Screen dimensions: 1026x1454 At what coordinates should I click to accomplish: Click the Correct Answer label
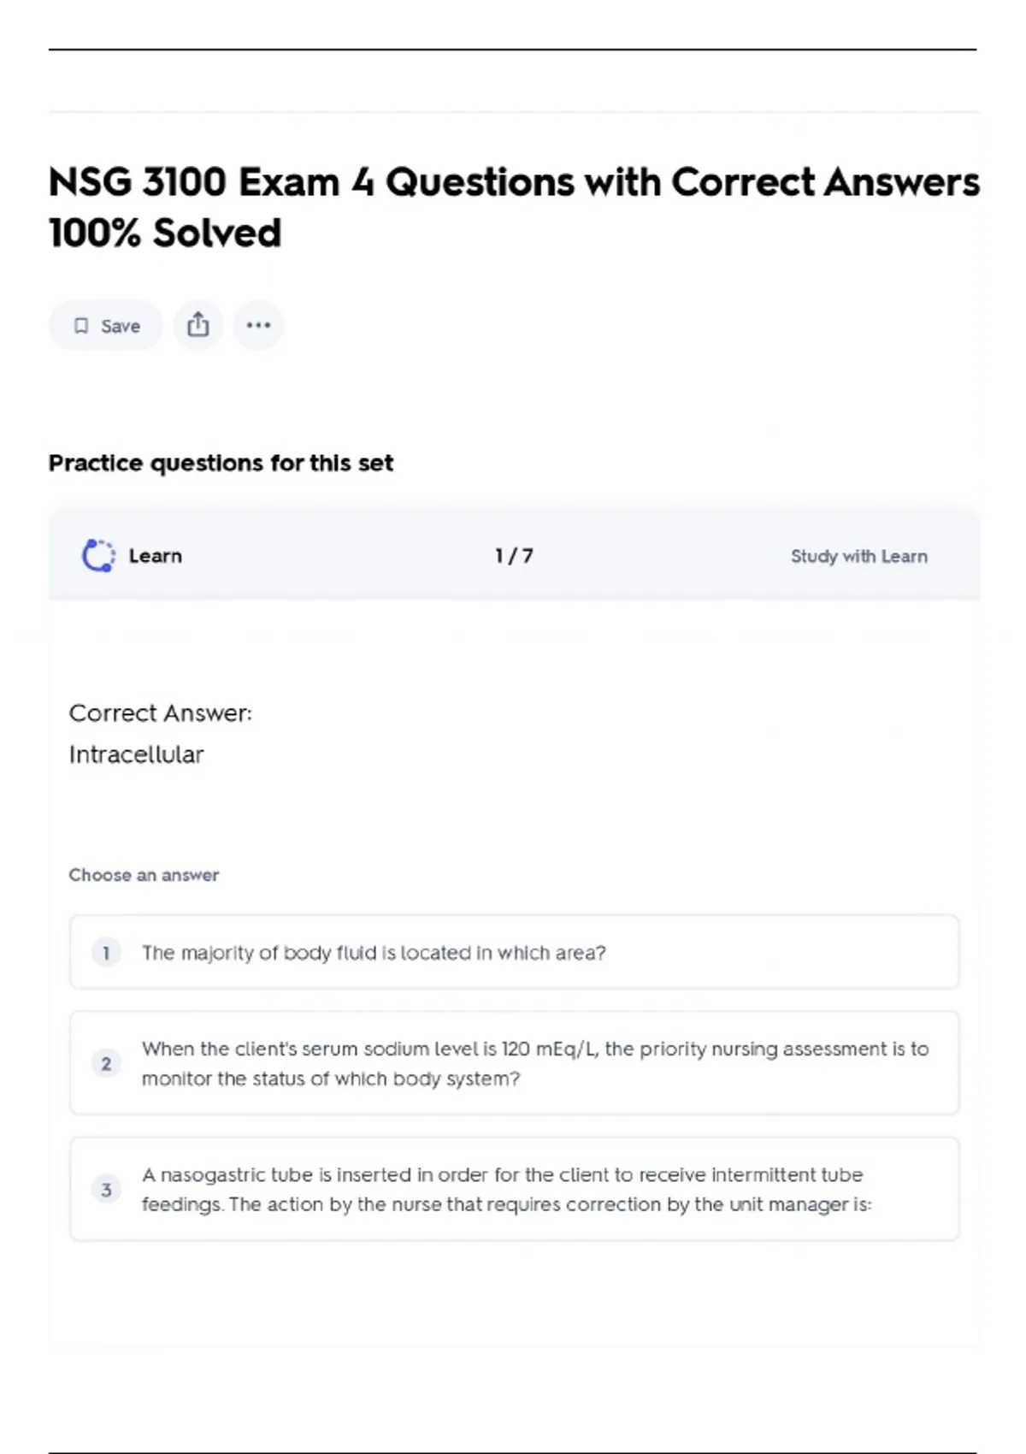(160, 713)
